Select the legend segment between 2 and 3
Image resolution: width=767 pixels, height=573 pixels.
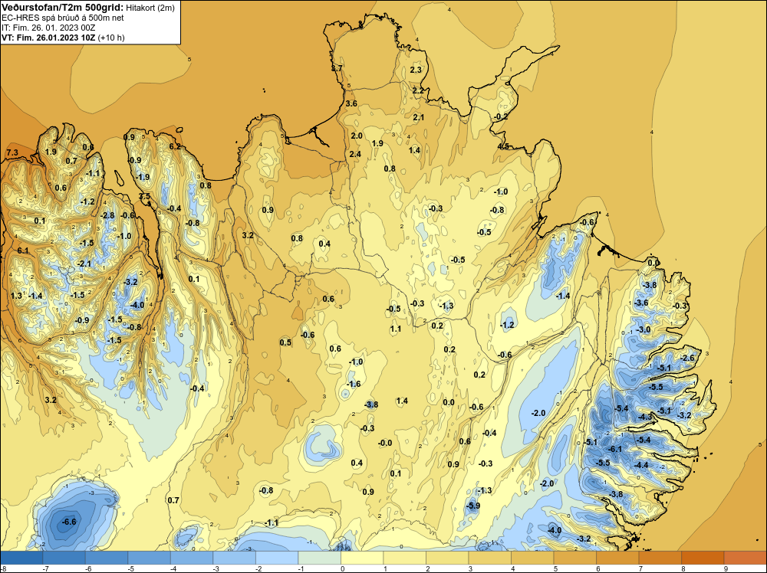click(x=447, y=558)
